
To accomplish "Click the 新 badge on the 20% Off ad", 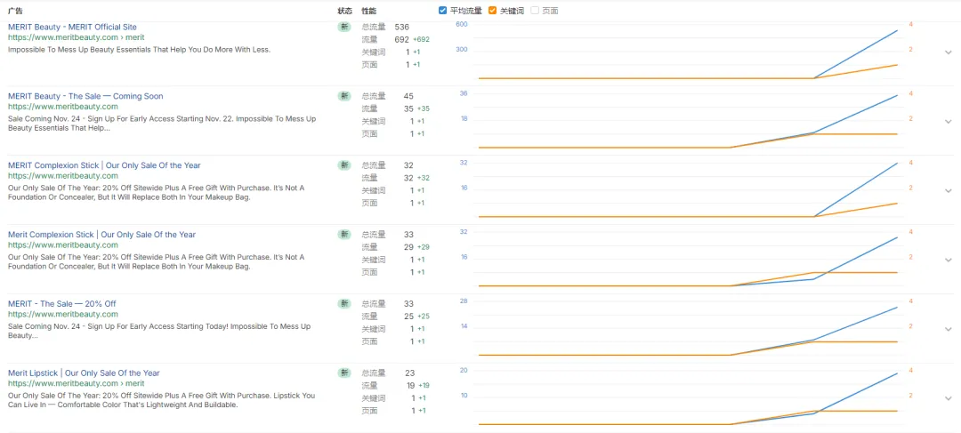I will point(344,304).
